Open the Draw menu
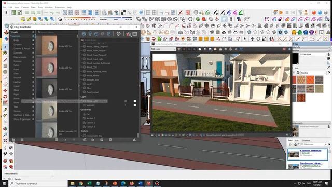The width and height of the screenshot is (332, 187). pyautogui.click(x=33, y=7)
